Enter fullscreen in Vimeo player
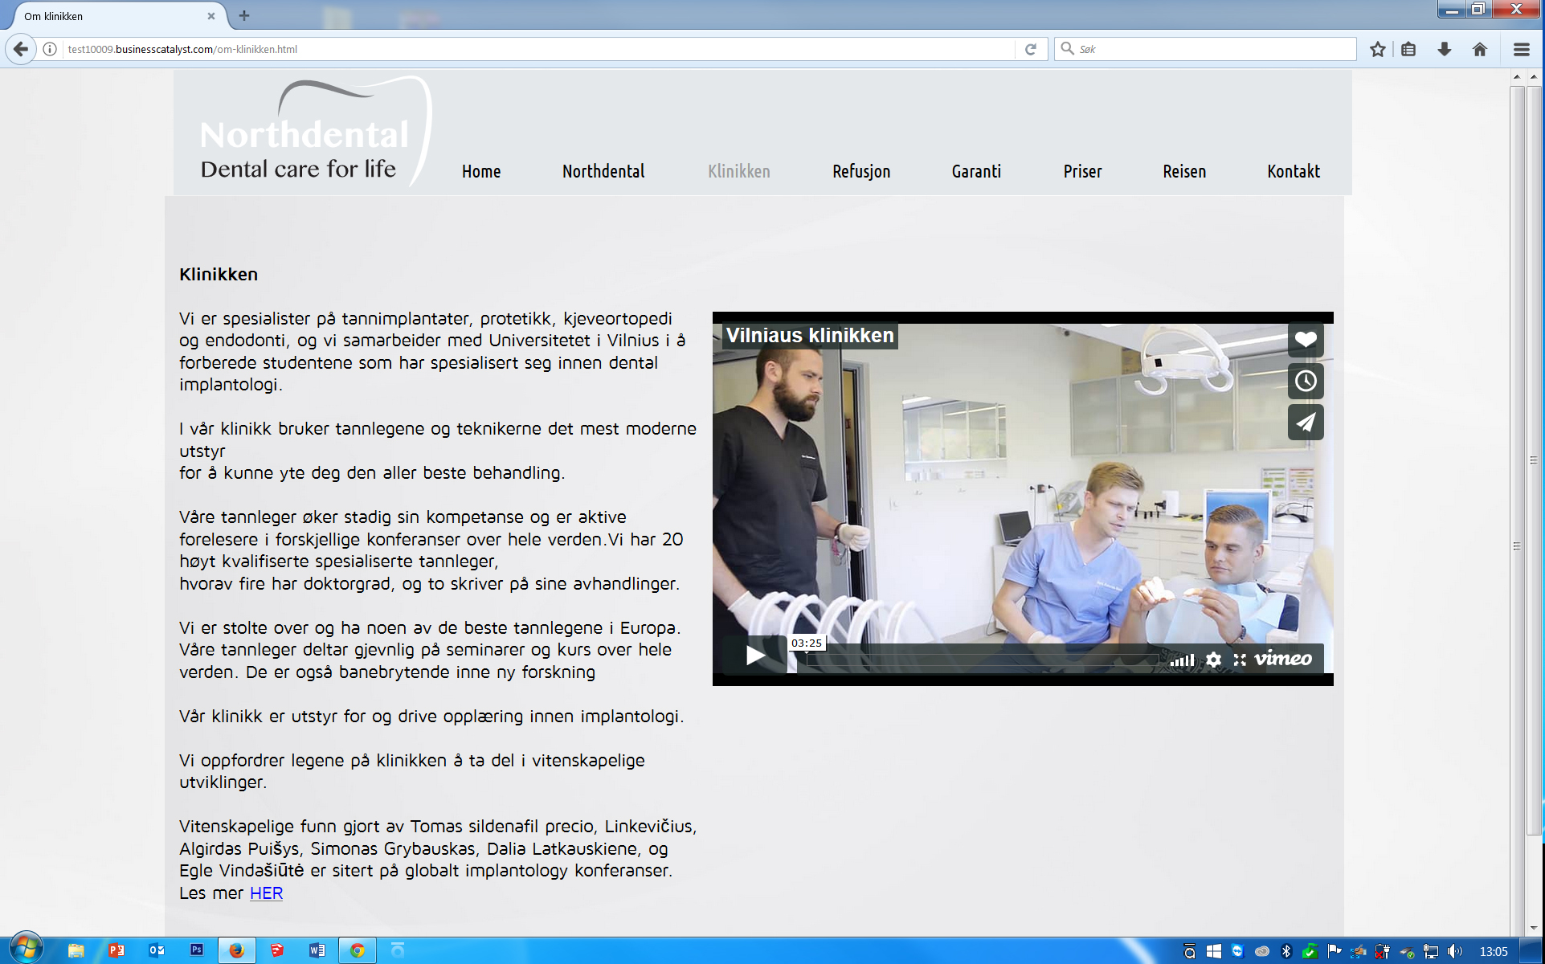Viewport: 1545px width, 964px height. point(1240,660)
